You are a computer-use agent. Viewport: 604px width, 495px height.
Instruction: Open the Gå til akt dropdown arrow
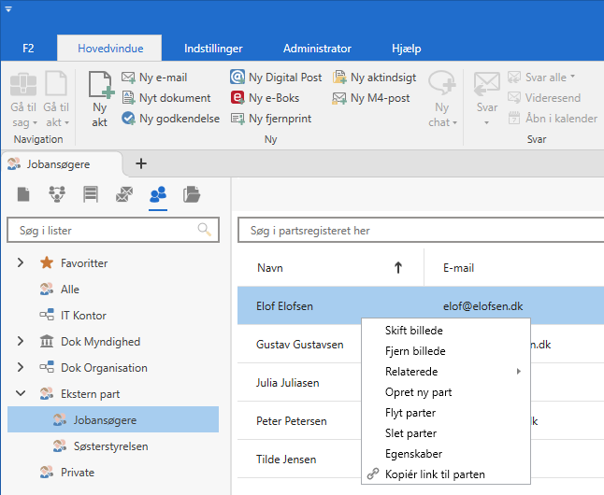point(66,122)
